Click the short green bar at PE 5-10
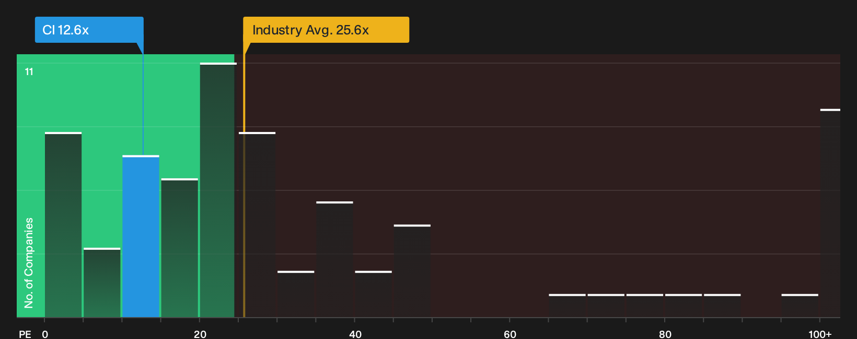857x339 pixels. coord(102,283)
